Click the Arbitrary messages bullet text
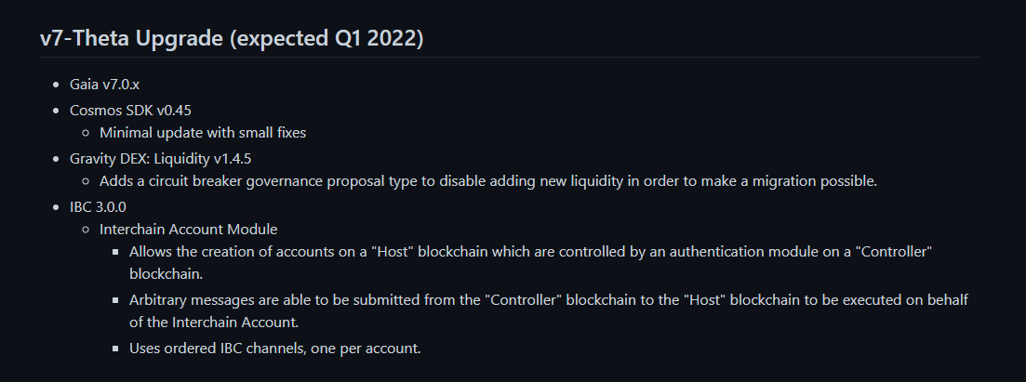The height and width of the screenshot is (382, 1026). [549, 310]
